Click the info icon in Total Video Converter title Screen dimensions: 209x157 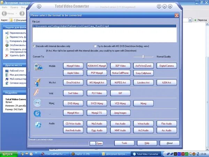(x=39, y=6)
